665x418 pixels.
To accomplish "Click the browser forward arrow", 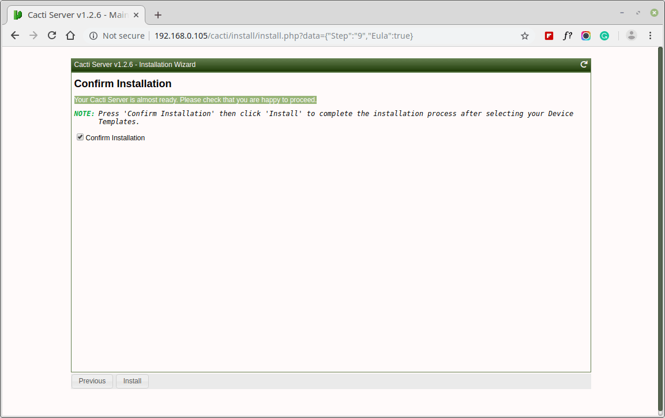I will click(33, 36).
